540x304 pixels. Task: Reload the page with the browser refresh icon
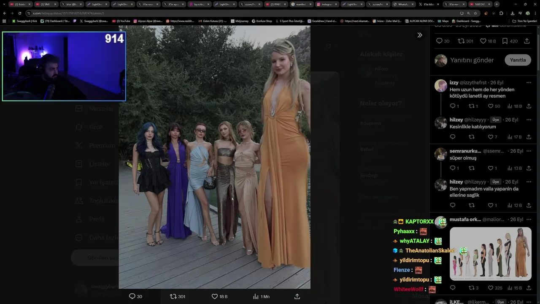point(19,13)
